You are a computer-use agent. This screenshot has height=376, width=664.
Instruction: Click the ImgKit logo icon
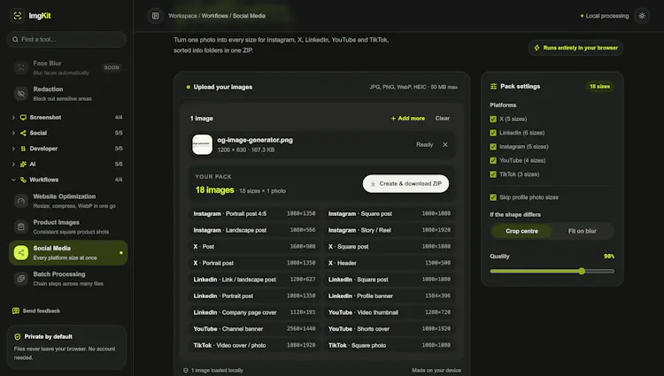18,16
